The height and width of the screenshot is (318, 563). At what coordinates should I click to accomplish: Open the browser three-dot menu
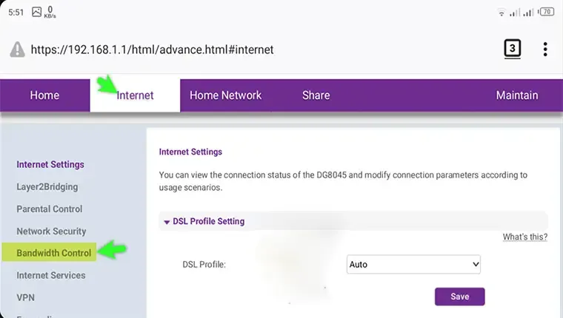pos(545,50)
